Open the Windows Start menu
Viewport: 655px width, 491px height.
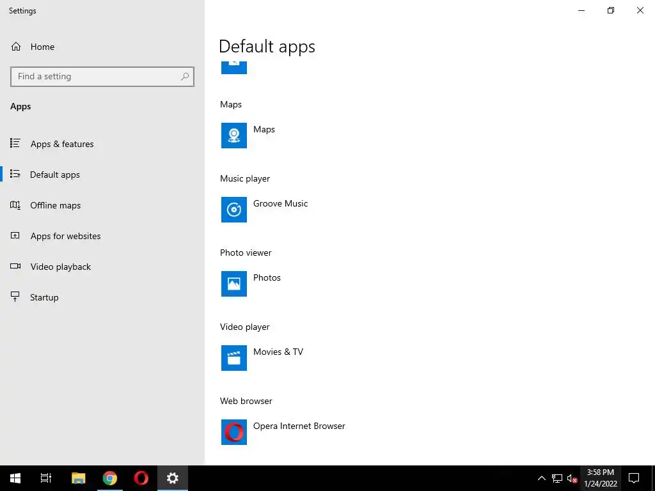(x=15, y=478)
